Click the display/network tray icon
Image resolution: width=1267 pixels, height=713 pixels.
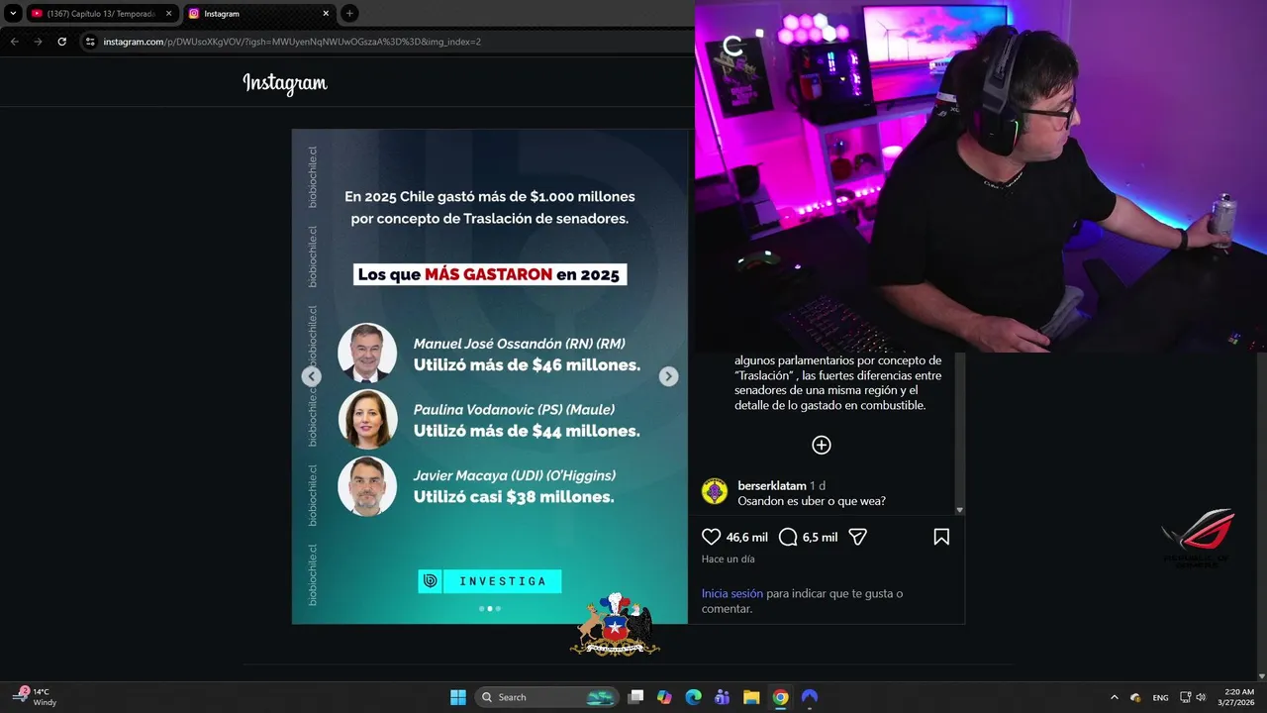(1186, 697)
